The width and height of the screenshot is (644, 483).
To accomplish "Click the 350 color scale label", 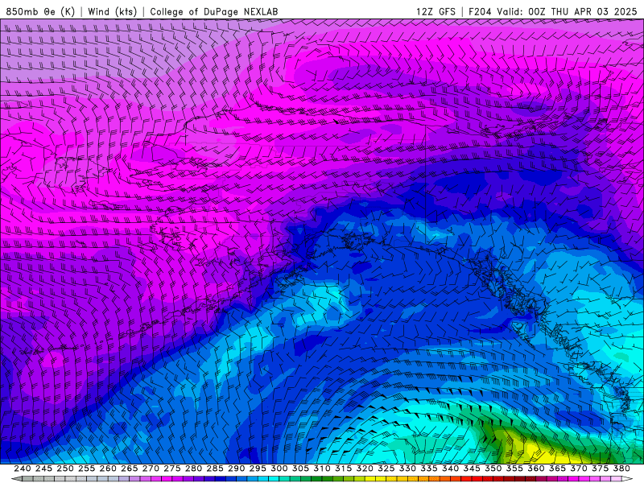I will (493, 469).
